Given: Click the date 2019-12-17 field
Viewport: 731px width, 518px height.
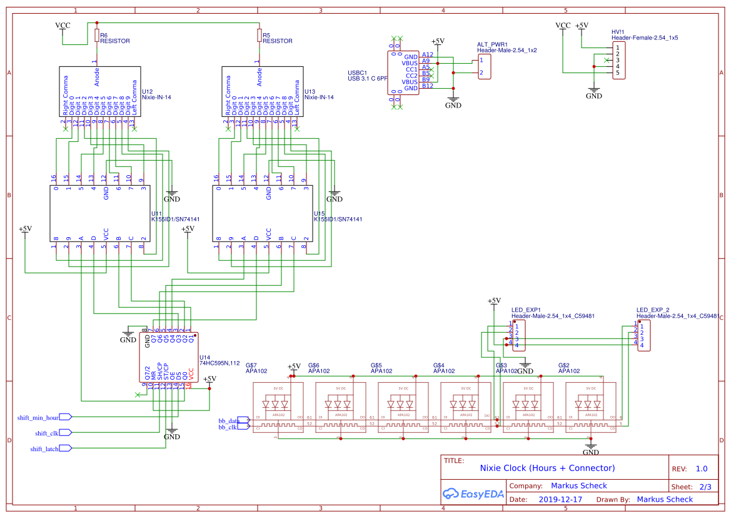Looking at the screenshot, I should 560,499.
